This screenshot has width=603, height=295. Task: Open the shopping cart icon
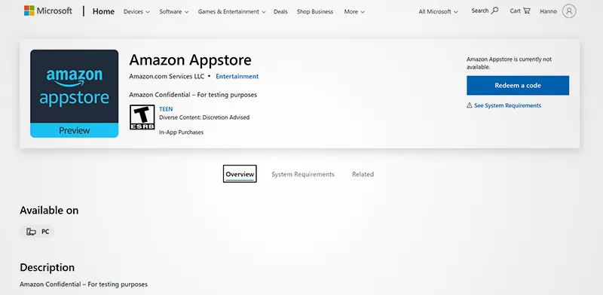(x=526, y=11)
